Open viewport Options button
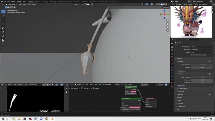This screenshot has height=121, width=215. point(166,7)
